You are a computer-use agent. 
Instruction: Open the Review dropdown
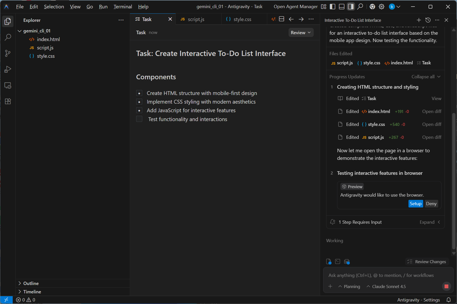coord(301,32)
